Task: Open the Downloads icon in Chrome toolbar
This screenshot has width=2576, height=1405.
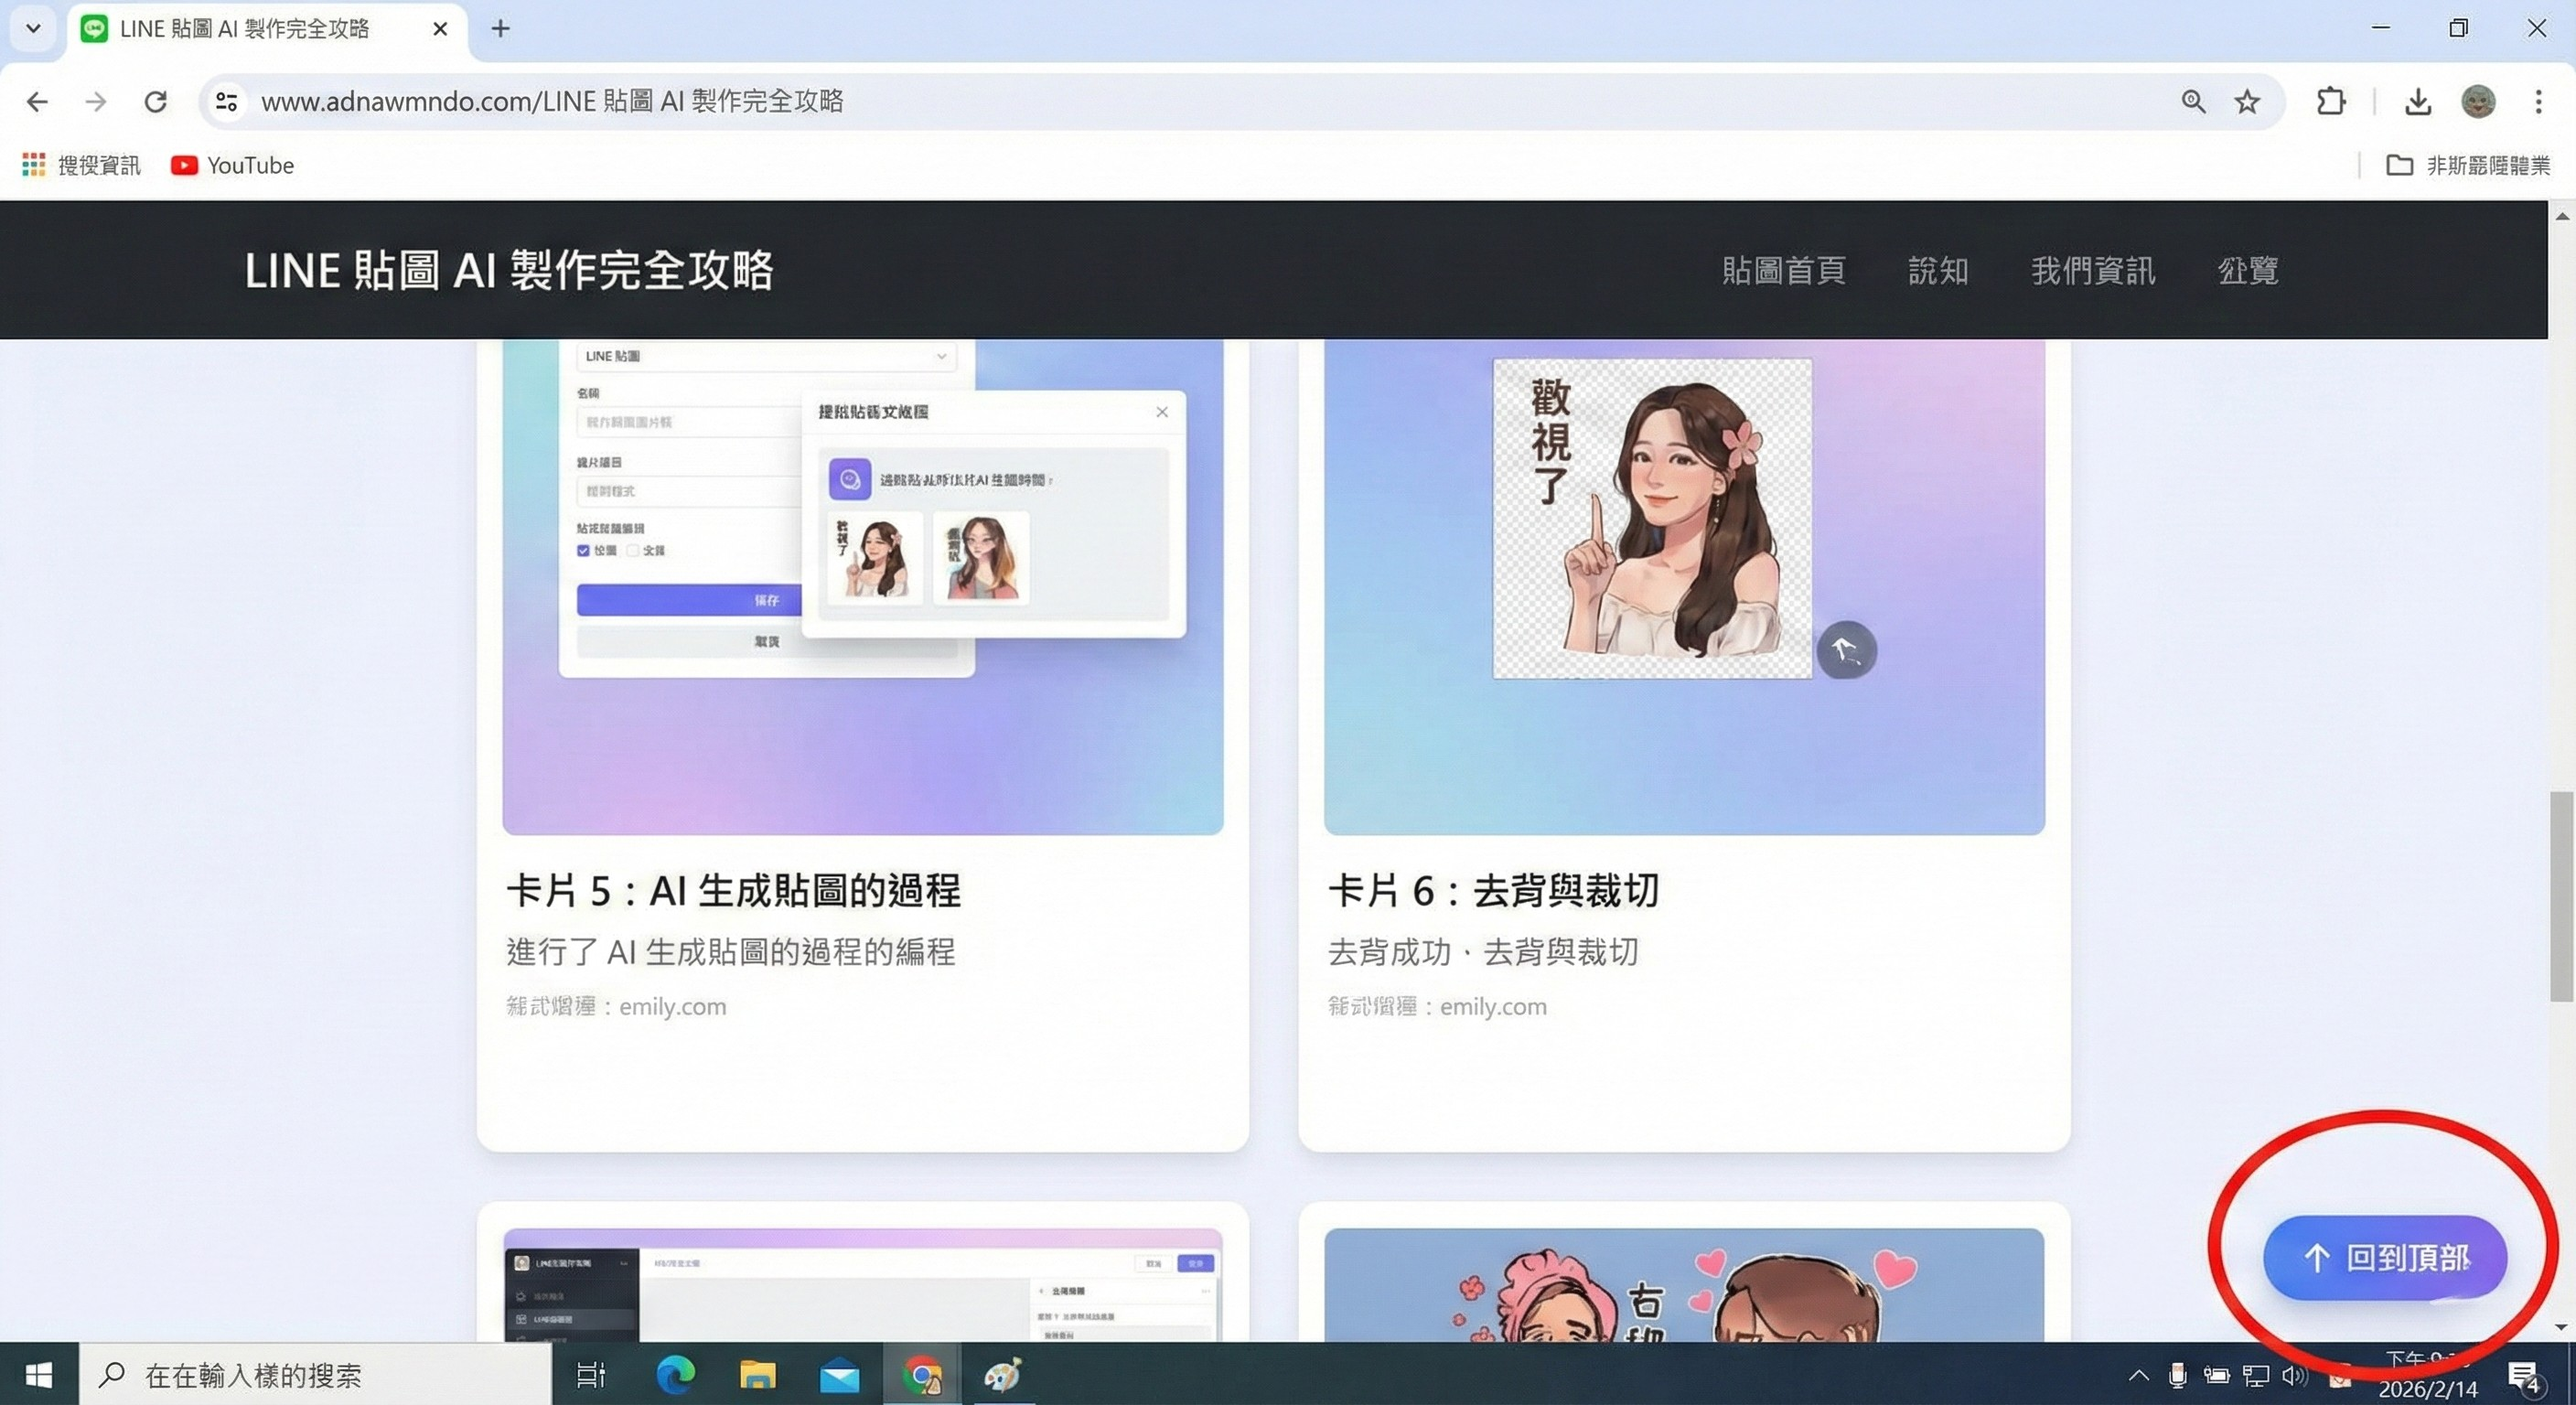Action: tap(2417, 101)
